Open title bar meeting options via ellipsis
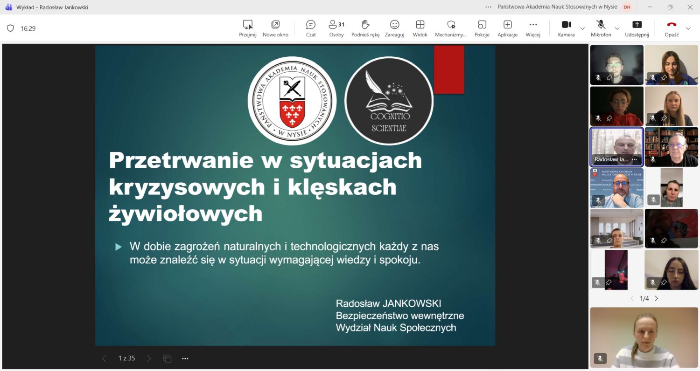 (x=488, y=7)
